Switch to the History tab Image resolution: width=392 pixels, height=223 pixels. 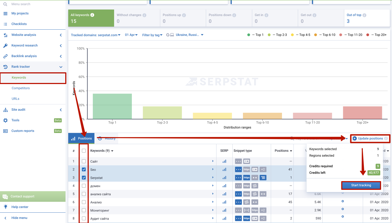pos(109,138)
